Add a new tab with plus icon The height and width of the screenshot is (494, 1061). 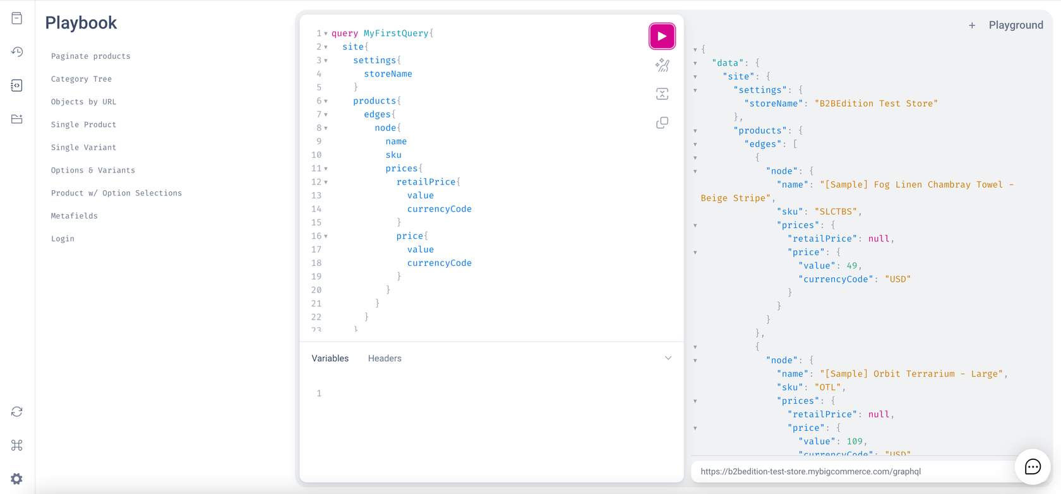(x=972, y=25)
